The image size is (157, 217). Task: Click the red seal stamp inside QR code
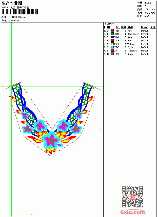coord(132,197)
